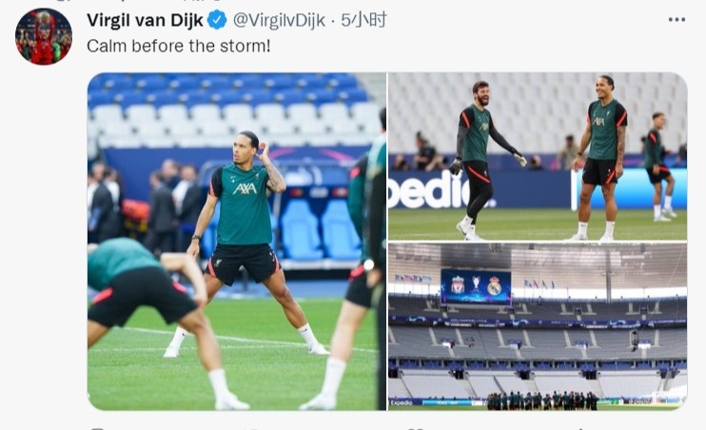Open Virgil van Dijk's profile avatar
The height and width of the screenshot is (430, 706).
point(43,36)
